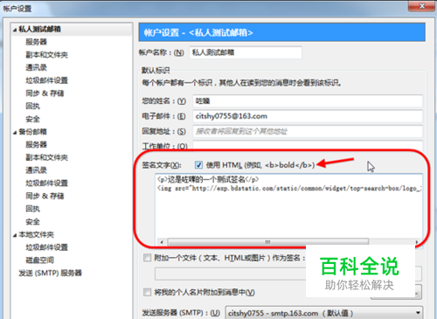Enable 附加一个文件 as signature checkbox
The width and height of the screenshot is (437, 319).
click(148, 258)
